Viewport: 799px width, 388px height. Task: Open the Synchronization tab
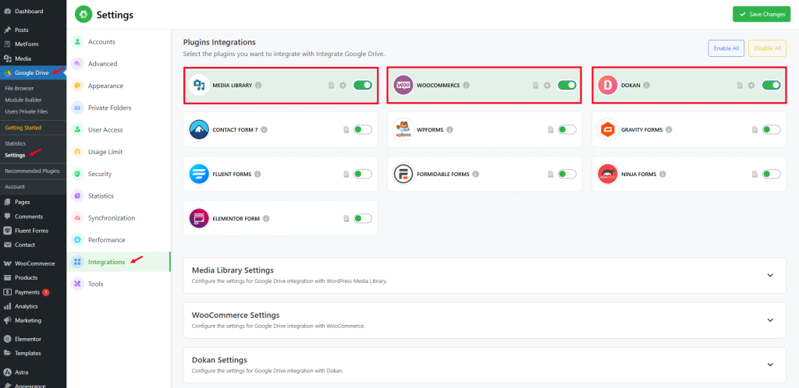tap(119, 217)
